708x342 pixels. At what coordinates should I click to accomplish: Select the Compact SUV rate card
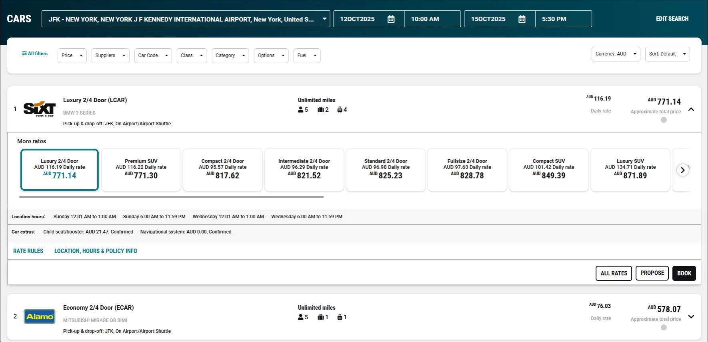tap(548, 170)
